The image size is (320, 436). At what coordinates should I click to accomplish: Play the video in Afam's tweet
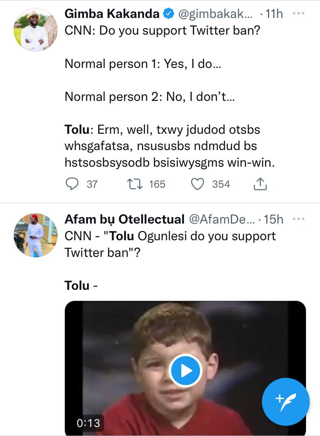(185, 371)
